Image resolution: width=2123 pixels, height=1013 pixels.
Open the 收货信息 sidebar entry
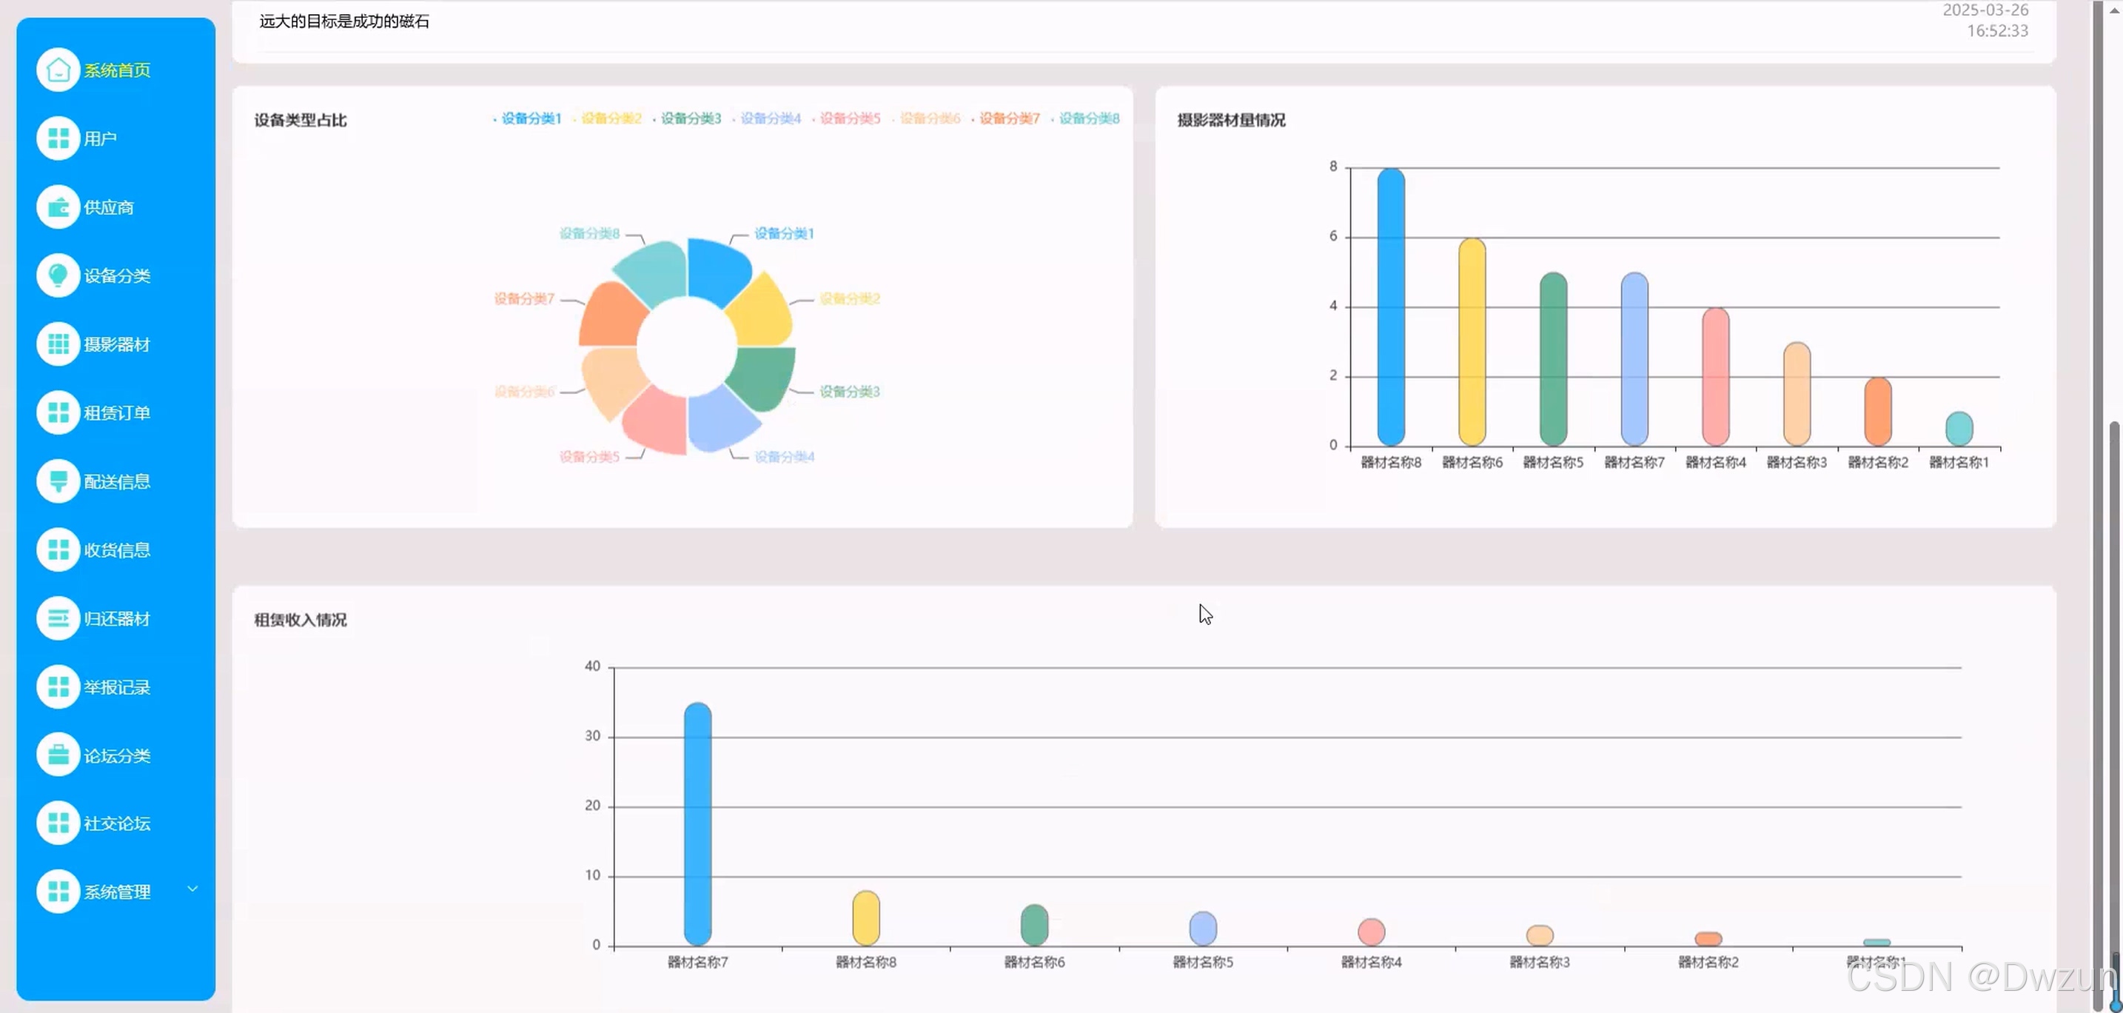(116, 549)
